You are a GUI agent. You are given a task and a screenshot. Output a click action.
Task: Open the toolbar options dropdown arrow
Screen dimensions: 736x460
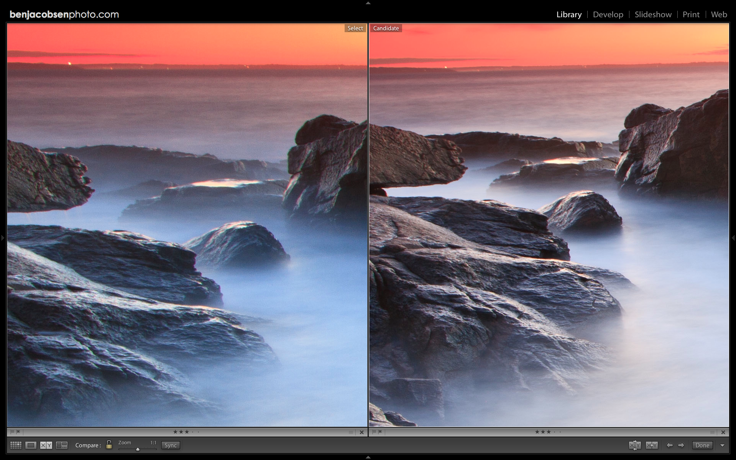coord(722,445)
